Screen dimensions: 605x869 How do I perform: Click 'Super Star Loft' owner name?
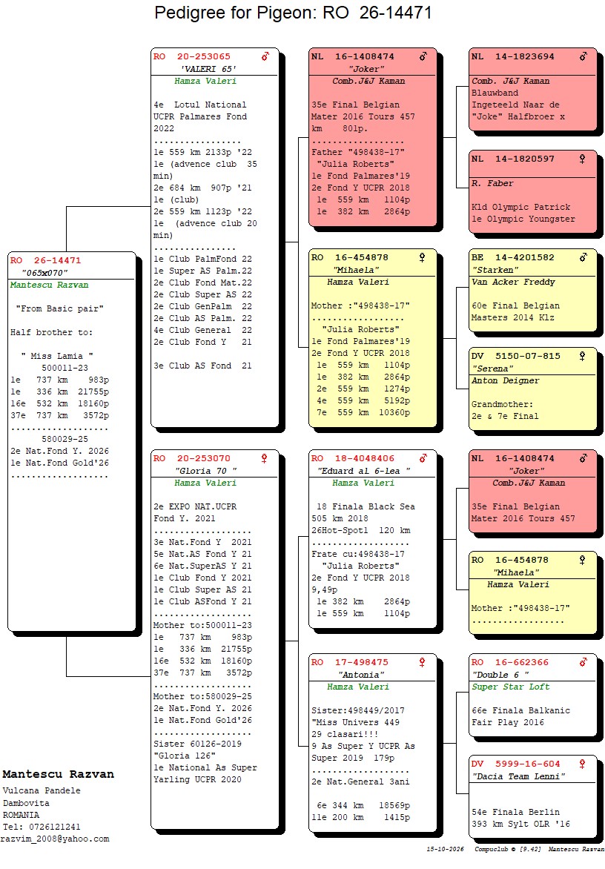(x=511, y=687)
